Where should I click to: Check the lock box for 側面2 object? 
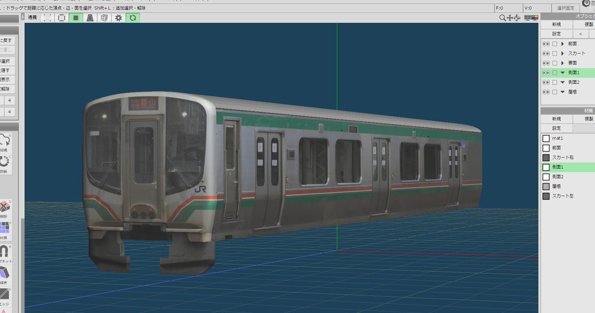coord(555,82)
